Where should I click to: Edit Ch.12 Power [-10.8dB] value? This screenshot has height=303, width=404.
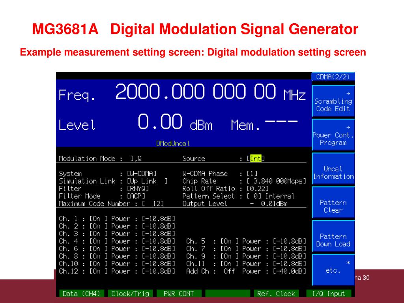click(159, 271)
